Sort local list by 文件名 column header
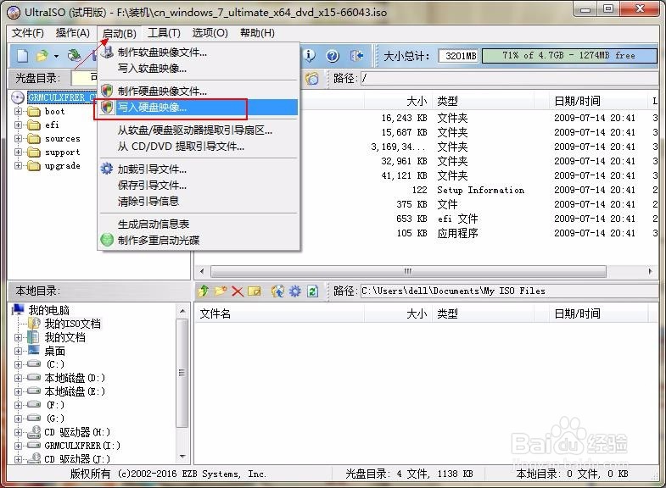The width and height of the screenshot is (666, 488). point(279,313)
